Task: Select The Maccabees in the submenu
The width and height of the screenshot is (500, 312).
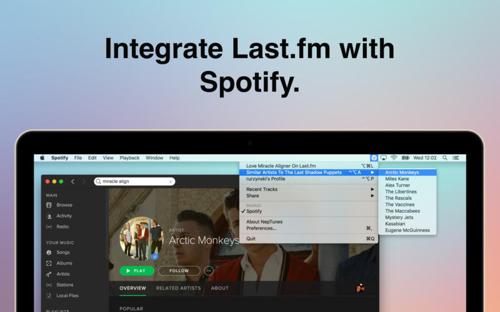Action: pos(407,211)
